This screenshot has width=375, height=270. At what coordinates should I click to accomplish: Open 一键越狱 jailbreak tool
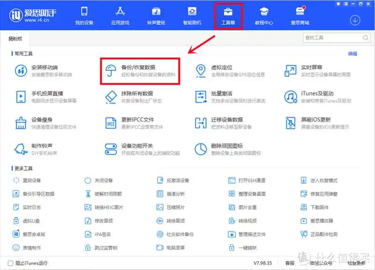(x=242, y=247)
